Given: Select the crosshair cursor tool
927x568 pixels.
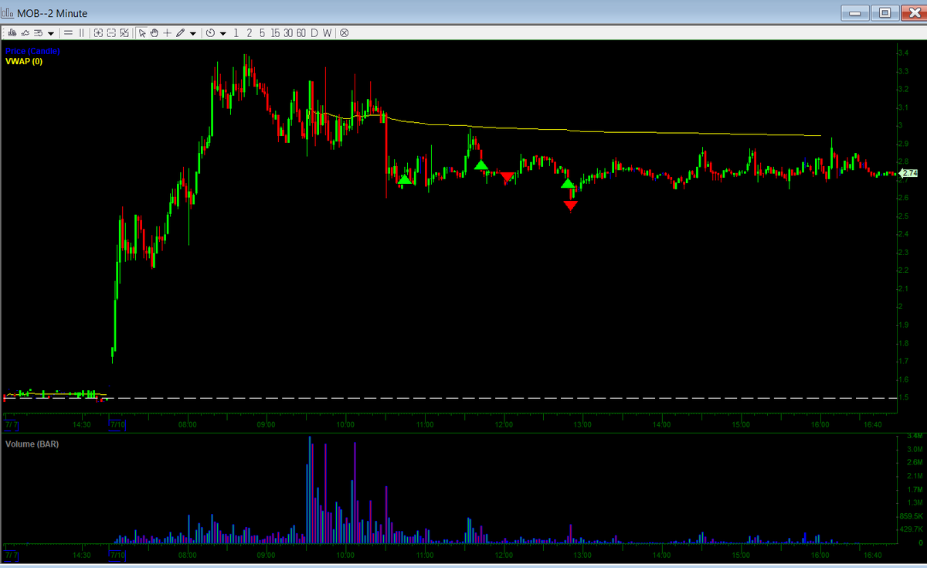Looking at the screenshot, I should tap(167, 33).
